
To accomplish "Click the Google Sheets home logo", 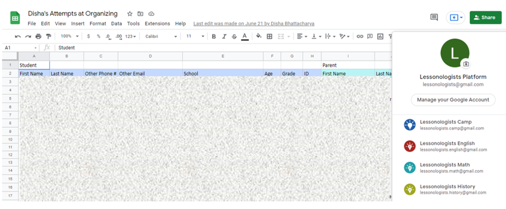I will (15, 18).
